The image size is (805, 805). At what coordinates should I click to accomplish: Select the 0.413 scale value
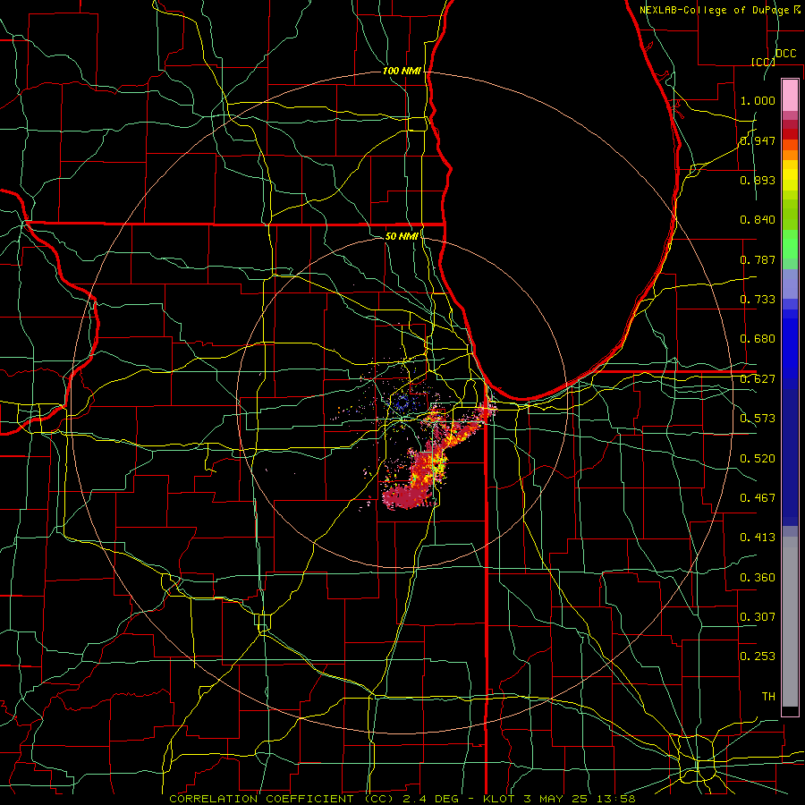[x=758, y=538]
